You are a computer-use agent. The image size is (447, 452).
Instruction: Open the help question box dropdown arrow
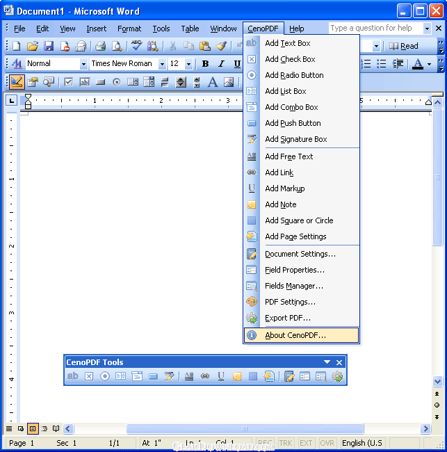(x=427, y=29)
